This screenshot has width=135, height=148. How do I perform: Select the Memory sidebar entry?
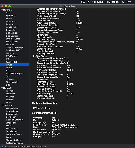click(x=10, y=53)
